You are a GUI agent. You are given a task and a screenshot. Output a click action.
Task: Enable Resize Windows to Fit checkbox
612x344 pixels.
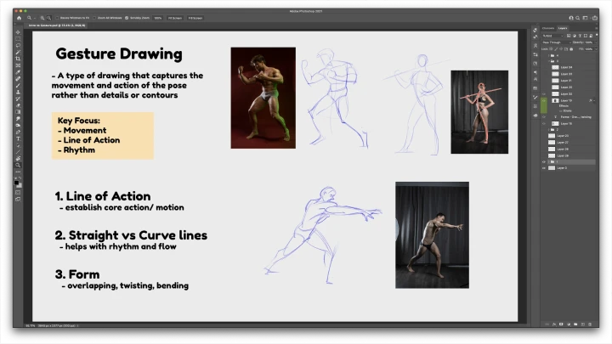pyautogui.click(x=58, y=18)
